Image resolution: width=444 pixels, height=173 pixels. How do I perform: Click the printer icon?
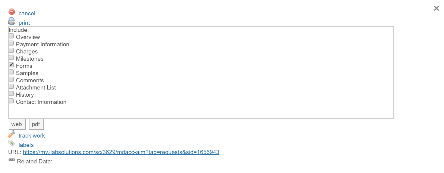pyautogui.click(x=12, y=21)
